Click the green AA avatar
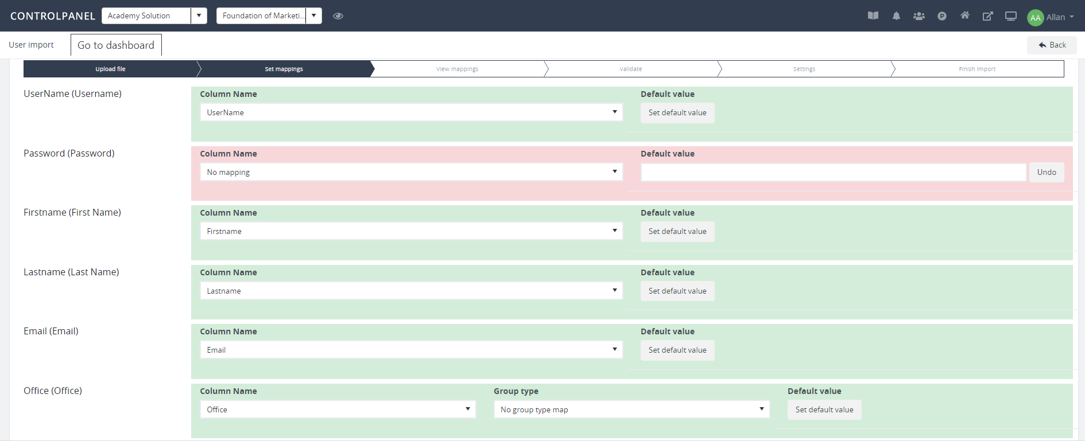This screenshot has height=441, width=1085. pyautogui.click(x=1035, y=18)
